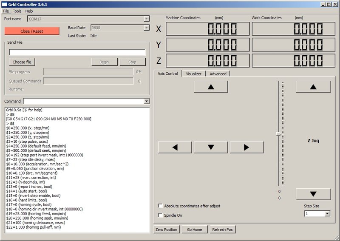
Task: Click the File progress bar
Action: 88,72
